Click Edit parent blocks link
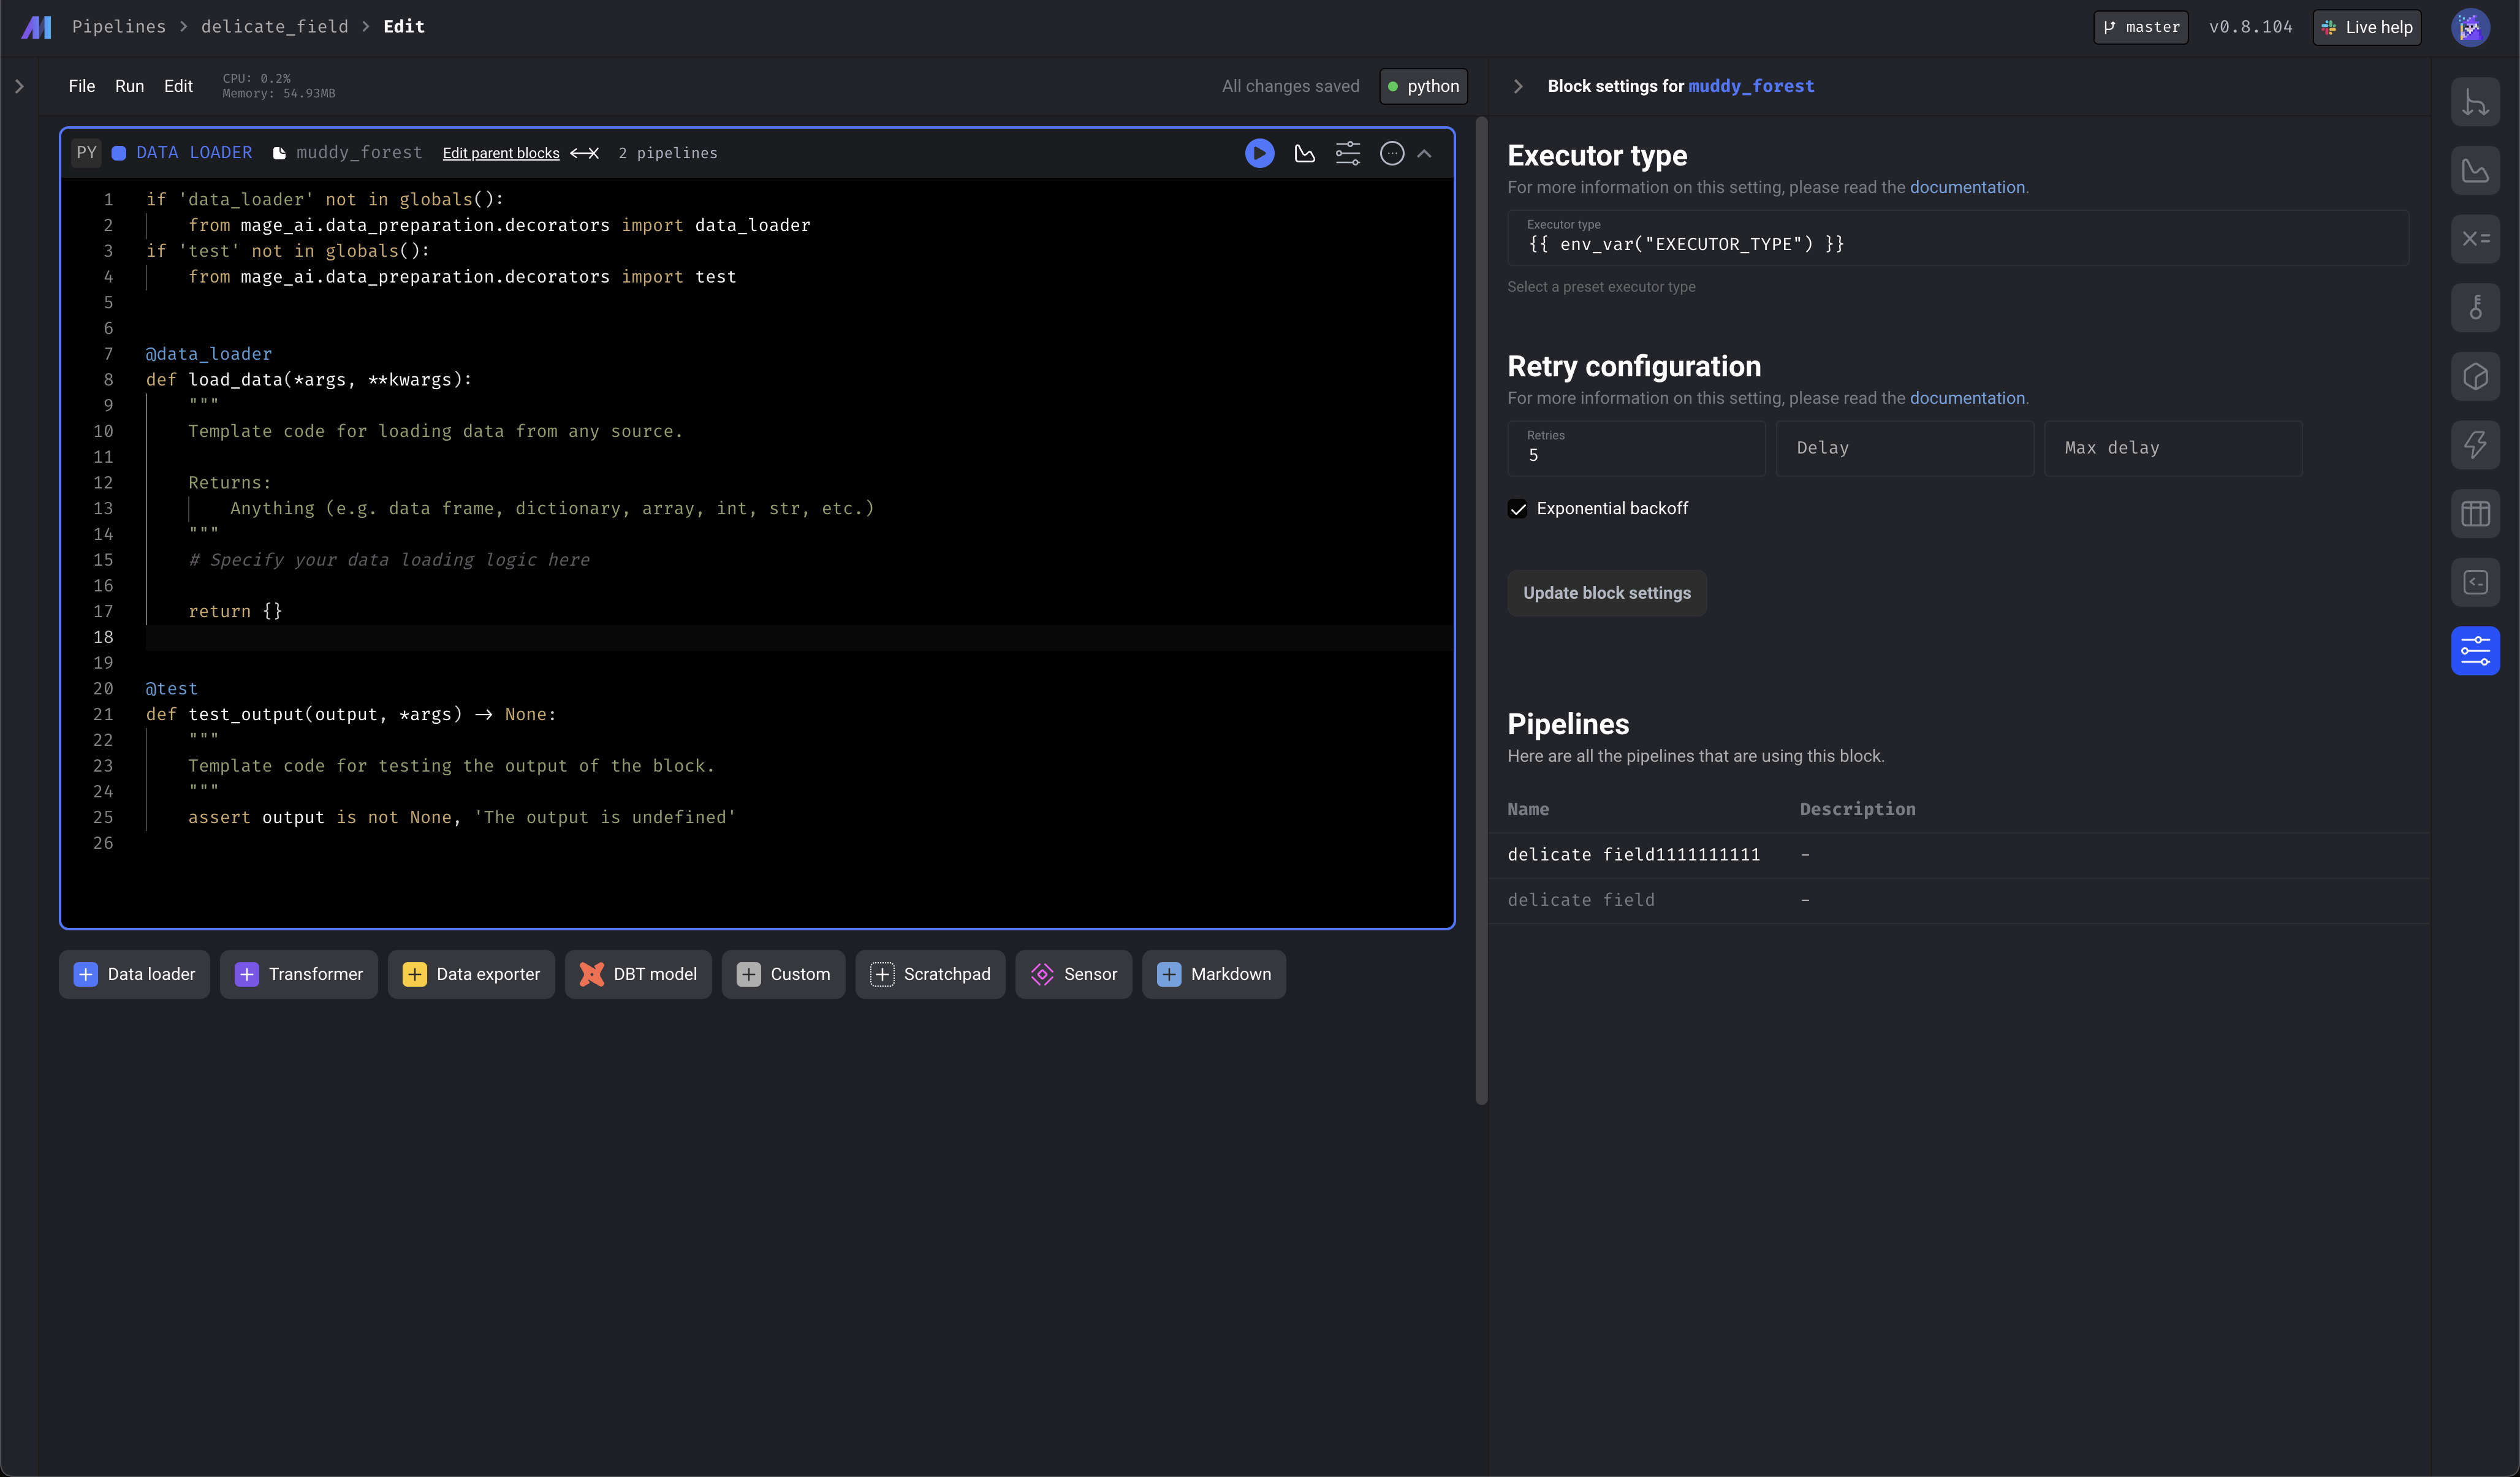Image resolution: width=2520 pixels, height=1477 pixels. click(501, 153)
